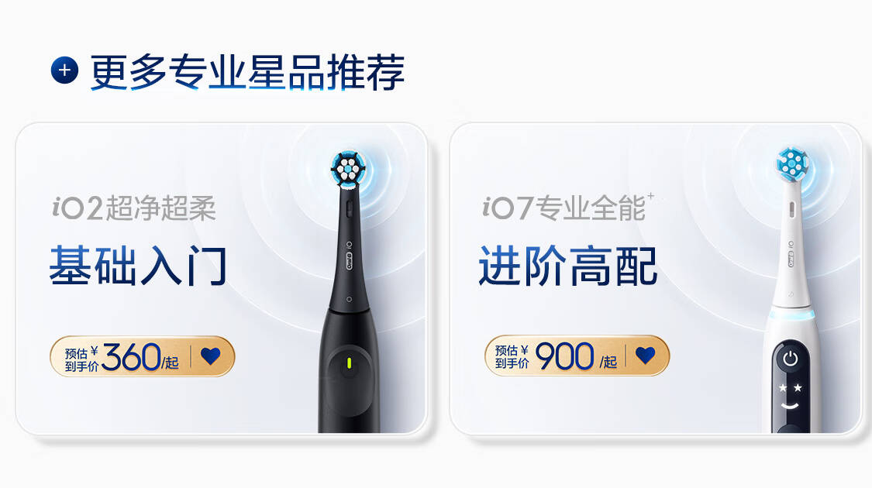Click the Oral-B logo on black toothbrush neck
872x488 pixels.
[x=350, y=260]
